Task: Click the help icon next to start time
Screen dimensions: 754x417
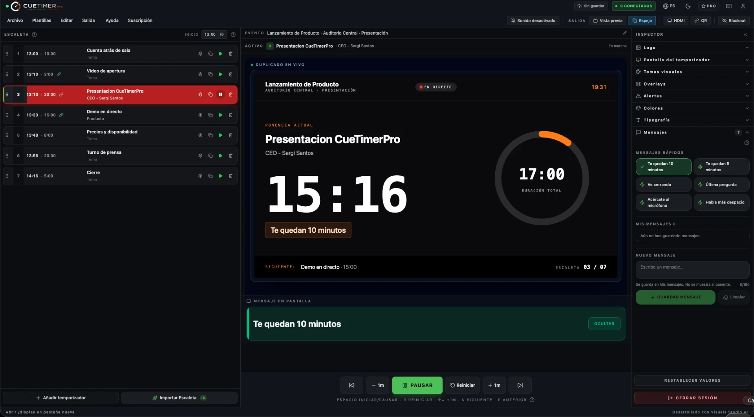Action: click(x=233, y=35)
